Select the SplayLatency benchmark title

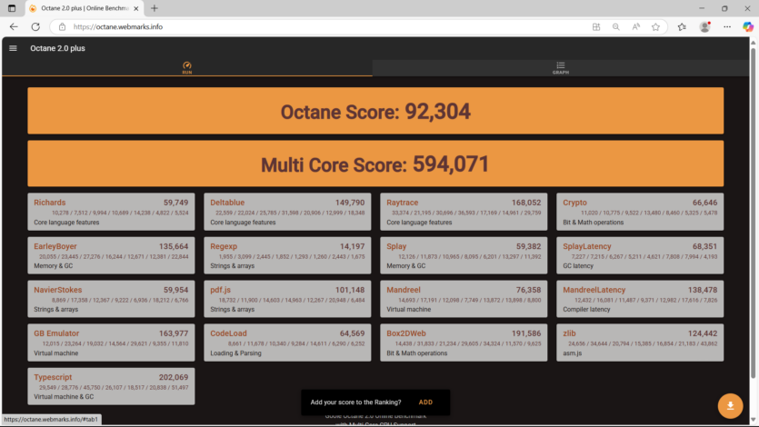click(x=586, y=246)
